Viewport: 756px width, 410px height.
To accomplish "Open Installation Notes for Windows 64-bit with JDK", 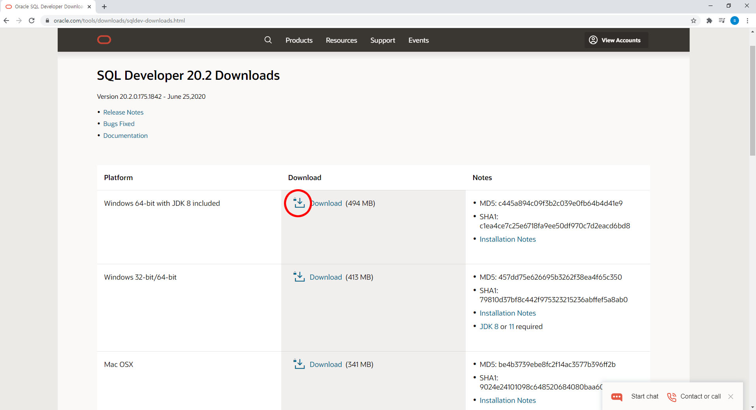I will coord(508,239).
